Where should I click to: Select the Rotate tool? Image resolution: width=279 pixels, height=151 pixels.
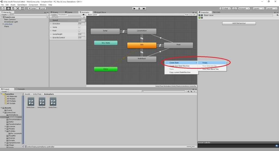[13, 8]
